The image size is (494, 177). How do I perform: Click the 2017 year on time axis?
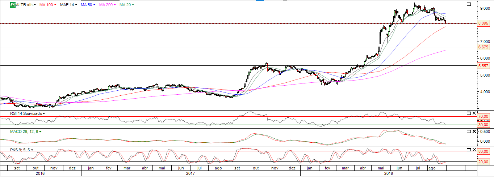pos(191,174)
